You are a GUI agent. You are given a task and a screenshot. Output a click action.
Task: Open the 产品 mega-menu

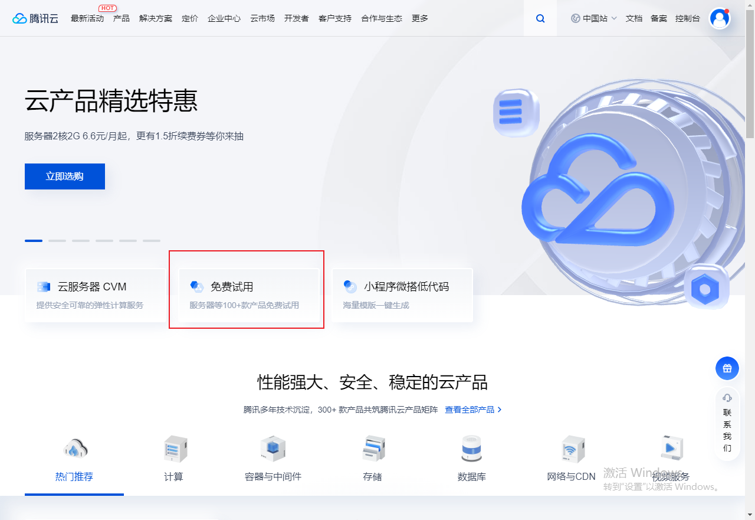(x=122, y=18)
